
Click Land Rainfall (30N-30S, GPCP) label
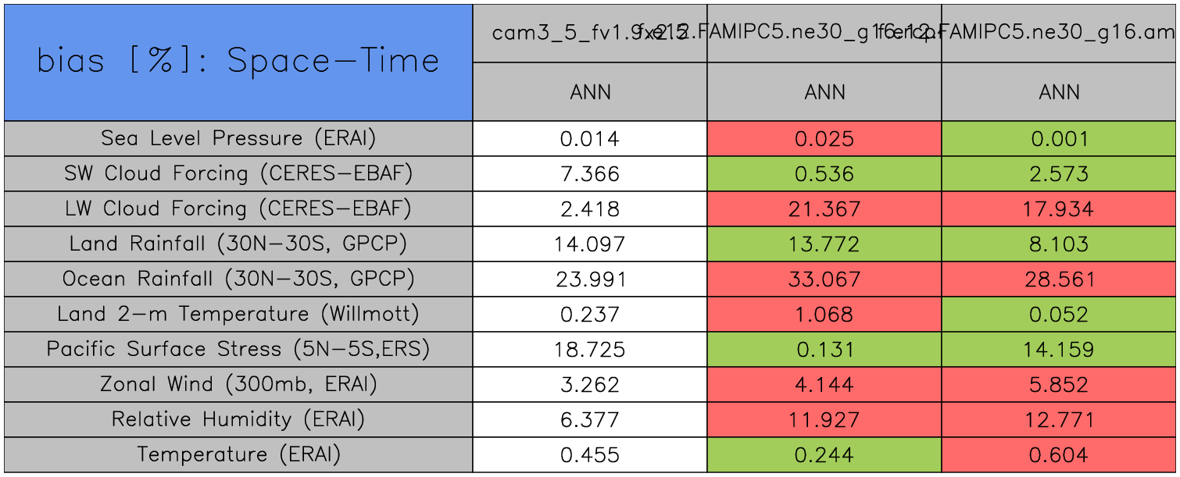point(238,244)
